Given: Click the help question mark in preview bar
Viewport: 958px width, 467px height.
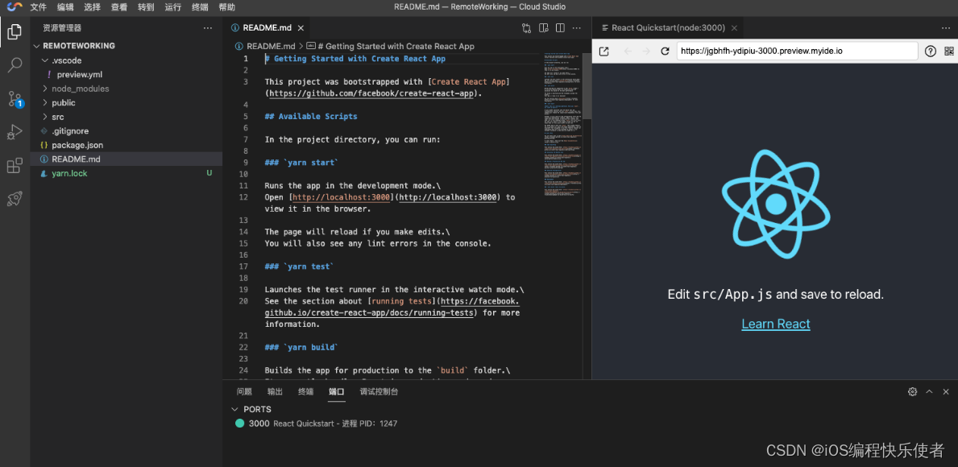Looking at the screenshot, I should click(930, 52).
